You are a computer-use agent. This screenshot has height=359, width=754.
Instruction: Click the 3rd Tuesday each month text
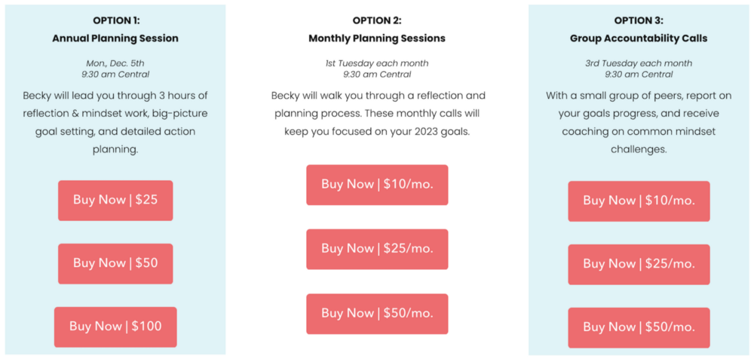[639, 63]
